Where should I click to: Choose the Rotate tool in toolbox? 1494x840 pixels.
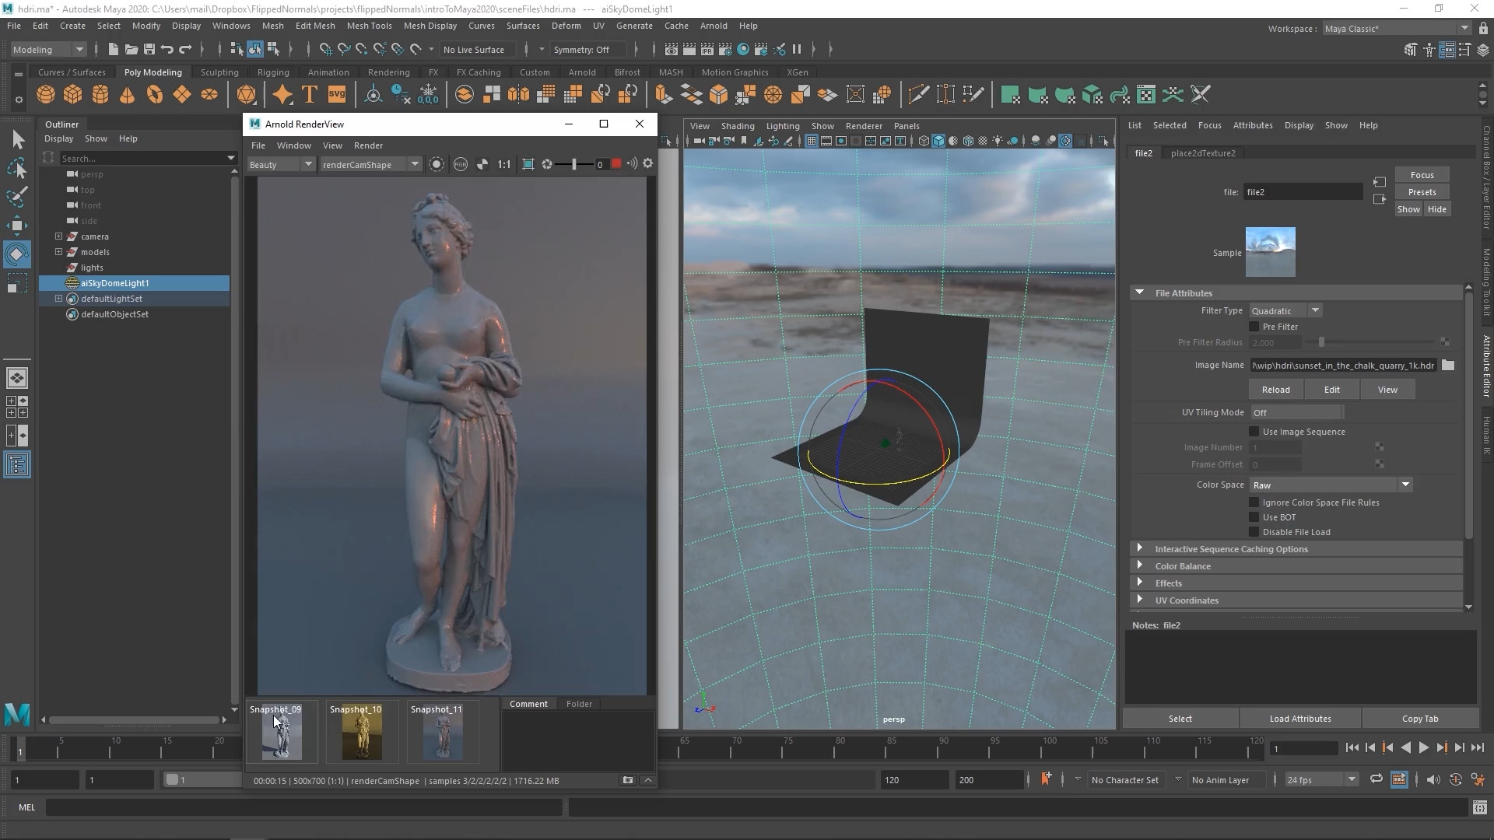pos(17,254)
